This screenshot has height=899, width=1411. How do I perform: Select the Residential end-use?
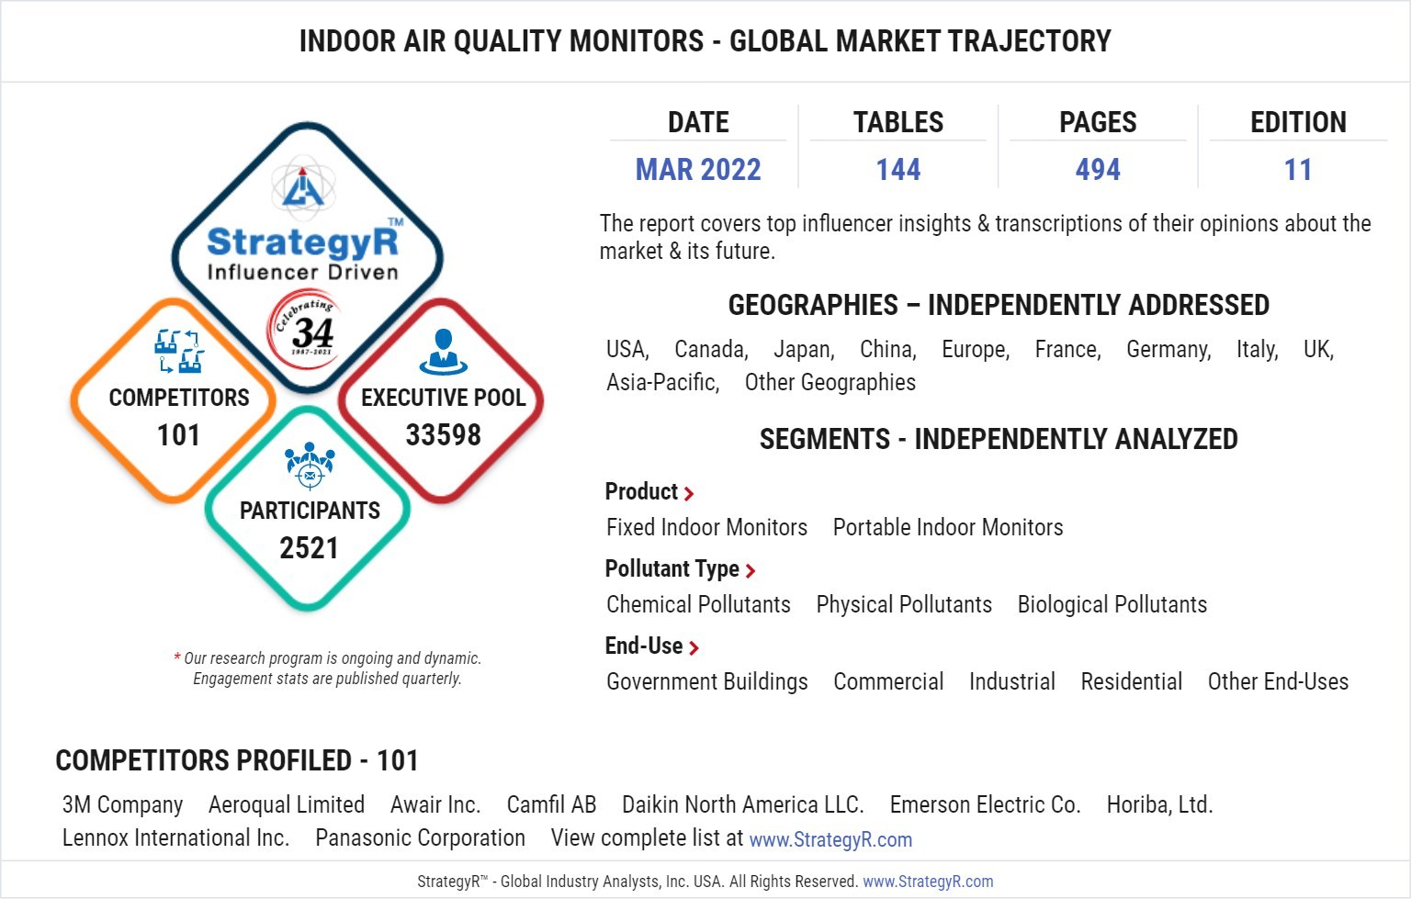tap(1132, 682)
